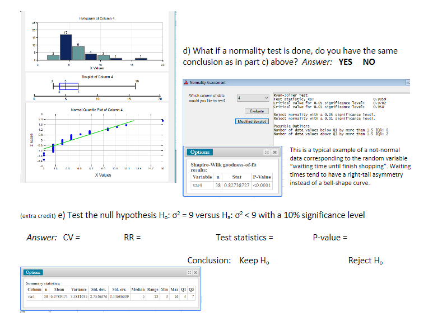Click the Reject H₀ conclusion option

365,261
